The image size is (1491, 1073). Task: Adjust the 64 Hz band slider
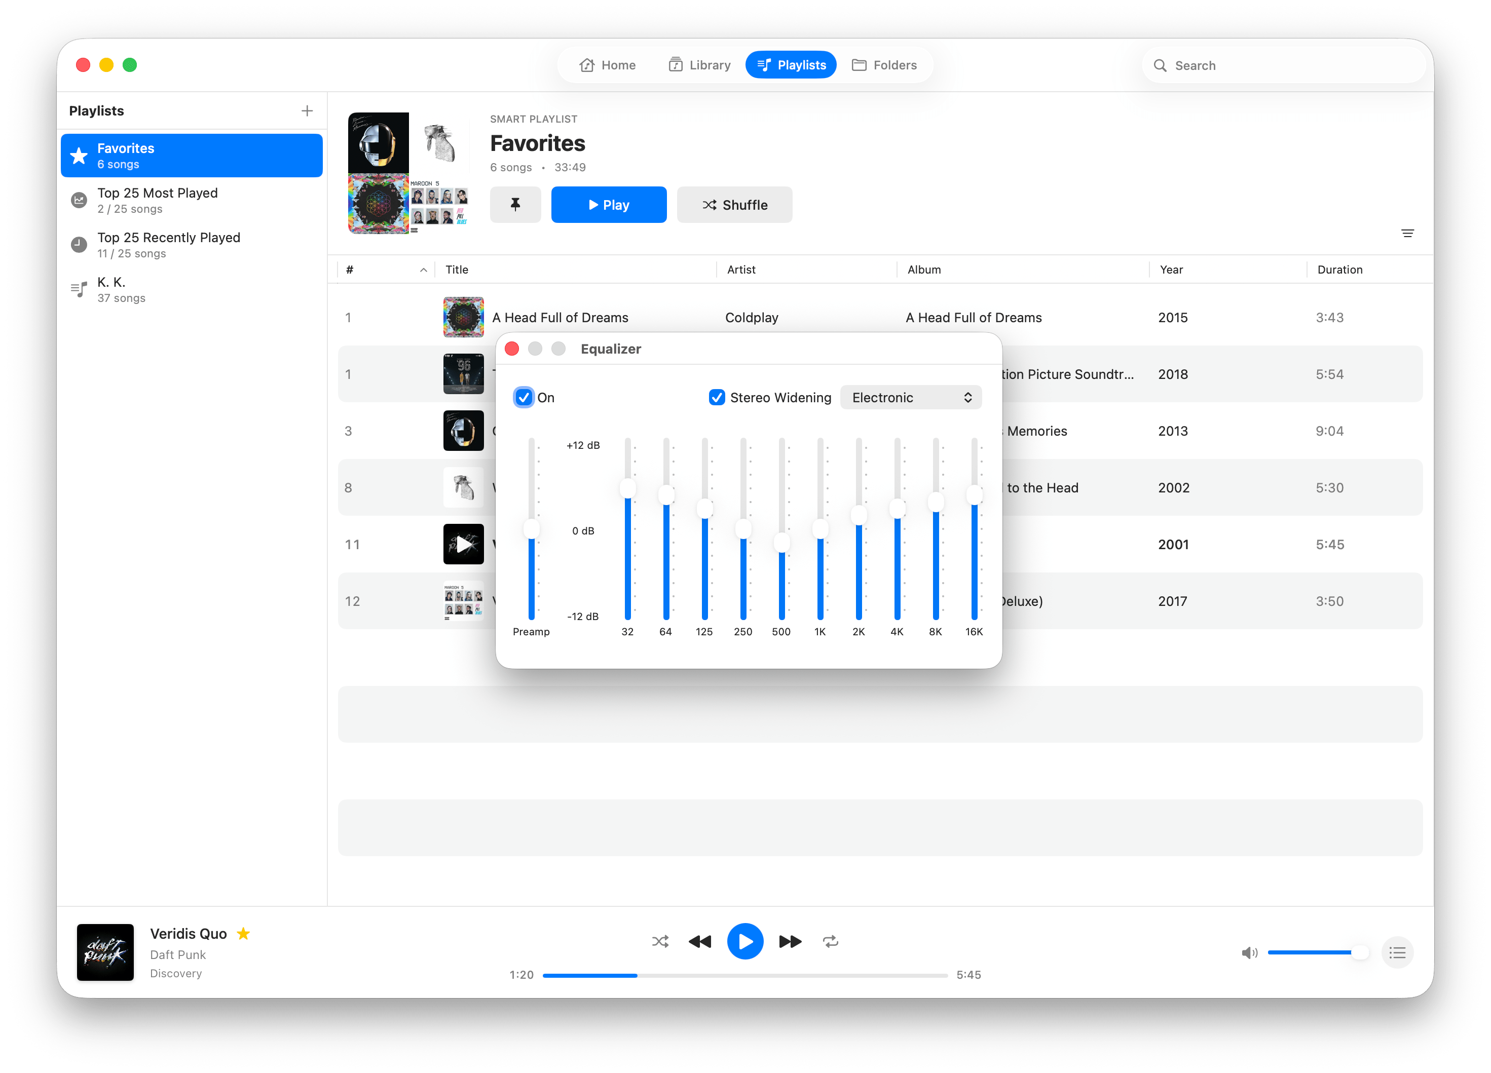point(666,495)
